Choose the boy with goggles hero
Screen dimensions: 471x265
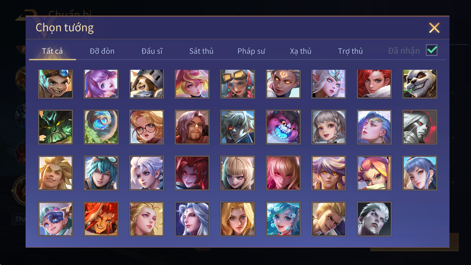(55, 84)
